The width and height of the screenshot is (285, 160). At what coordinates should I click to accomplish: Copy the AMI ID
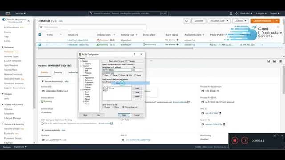[x=123, y=140]
